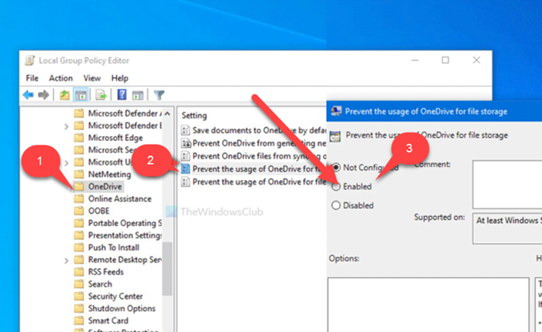Select Save documents to OneDrive by default row
This screenshot has height=332, width=542.
253,130
